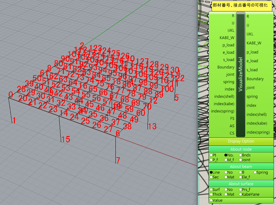The image size is (276, 205).
Task: Click the joint output parameter
Action: point(250,88)
